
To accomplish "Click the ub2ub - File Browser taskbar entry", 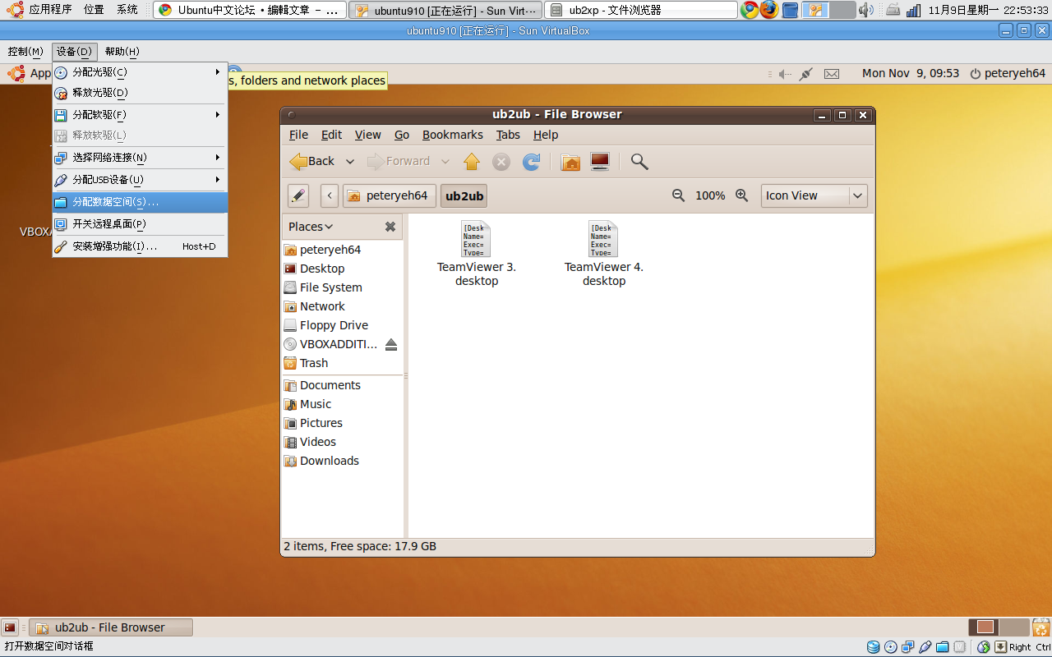I will [111, 627].
